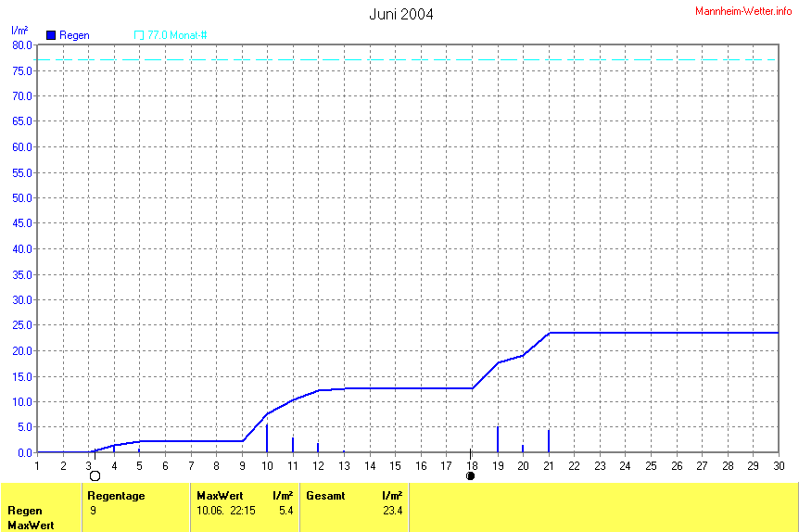
Task: Click day 30 on the x-axis
Action: 777,465
